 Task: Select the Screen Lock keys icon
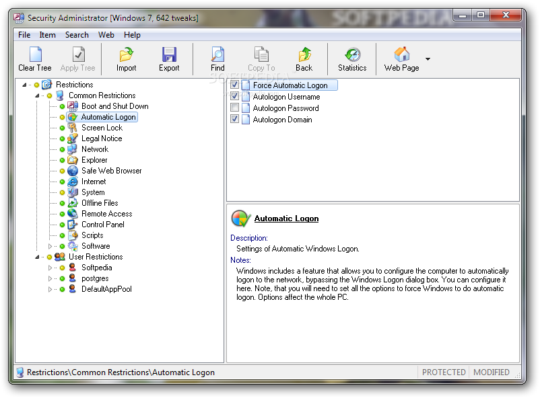[73, 128]
